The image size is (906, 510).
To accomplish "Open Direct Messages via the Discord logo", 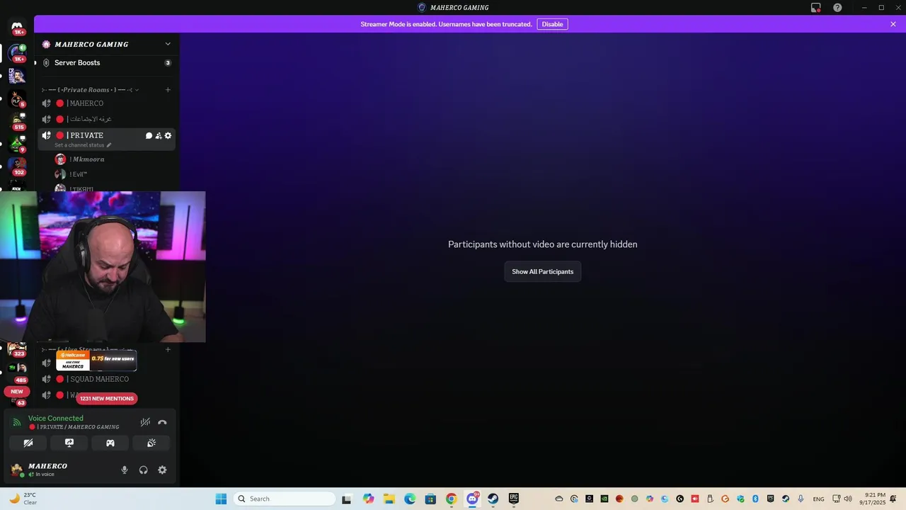I will 17,27.
